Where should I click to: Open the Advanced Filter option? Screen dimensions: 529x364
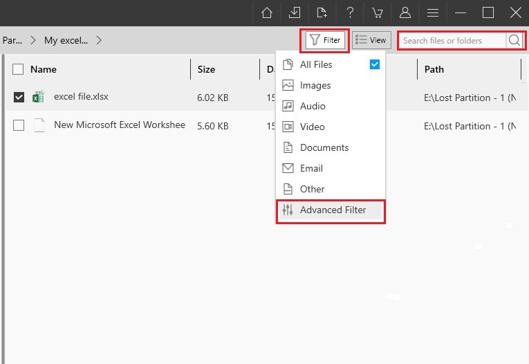331,210
